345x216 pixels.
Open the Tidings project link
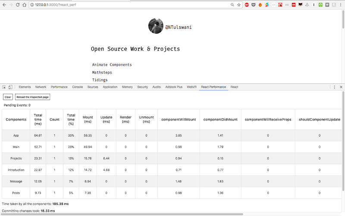(x=100, y=80)
